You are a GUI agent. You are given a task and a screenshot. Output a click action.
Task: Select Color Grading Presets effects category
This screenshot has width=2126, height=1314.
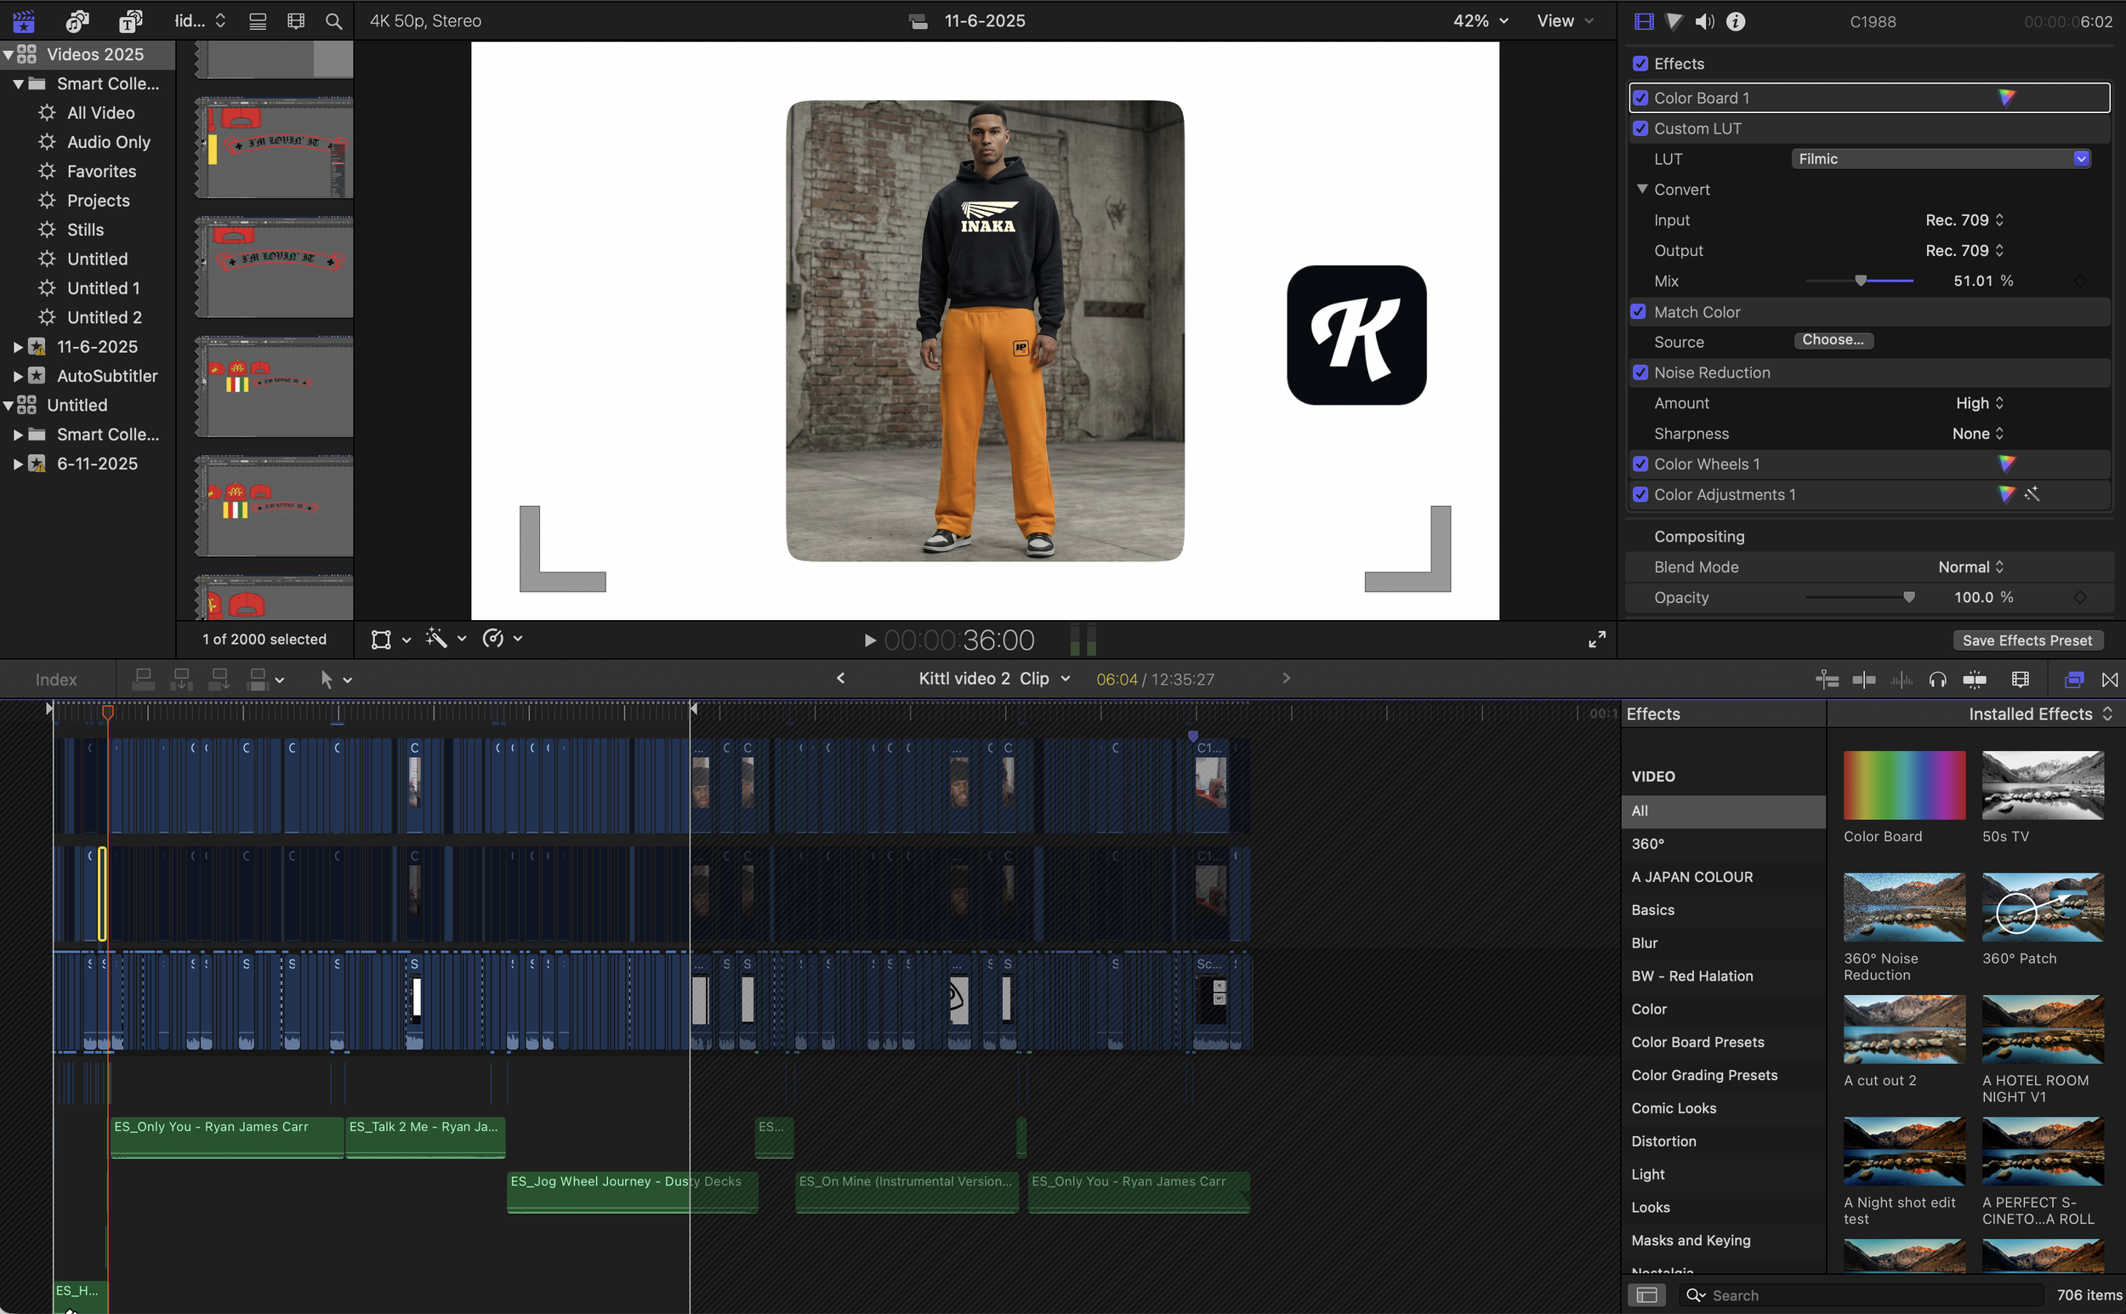point(1703,1075)
